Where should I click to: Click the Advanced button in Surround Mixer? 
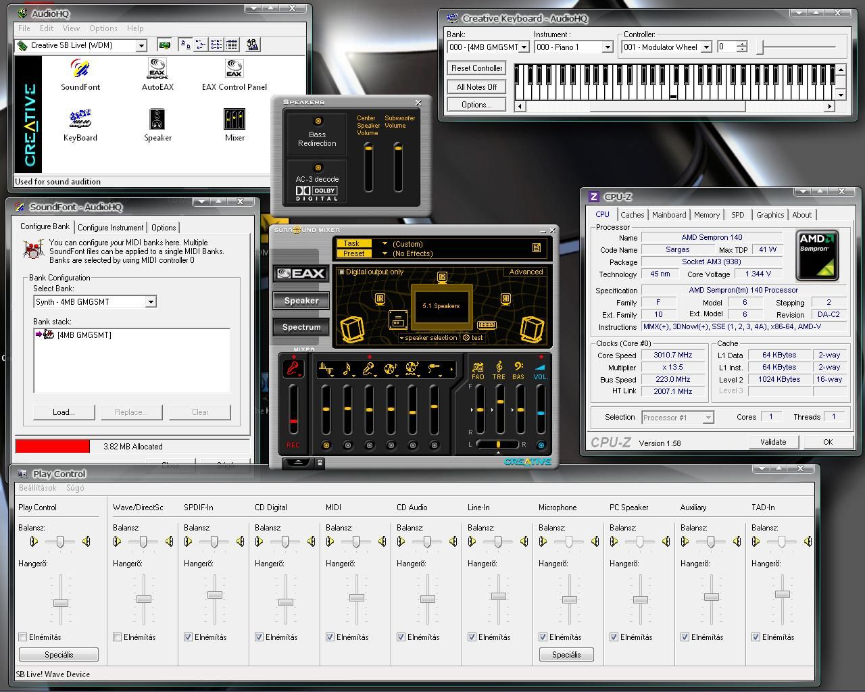click(x=526, y=272)
